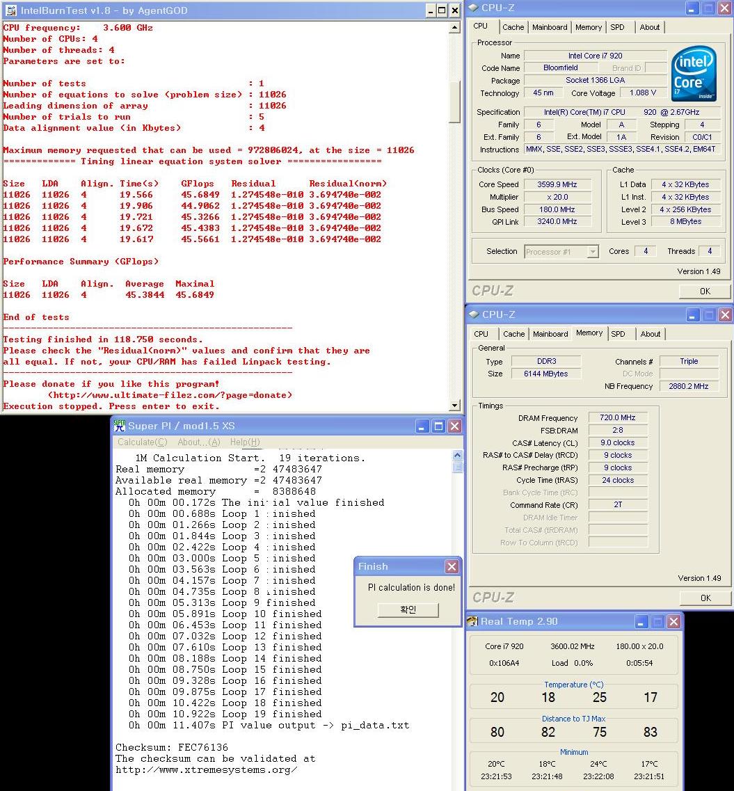Click IntelBurnTest scrollbar down arrow
This screenshot has height=791, width=734.
pyautogui.click(x=454, y=405)
